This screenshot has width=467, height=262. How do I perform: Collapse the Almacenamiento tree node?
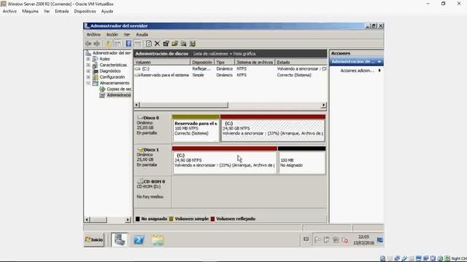click(x=88, y=83)
